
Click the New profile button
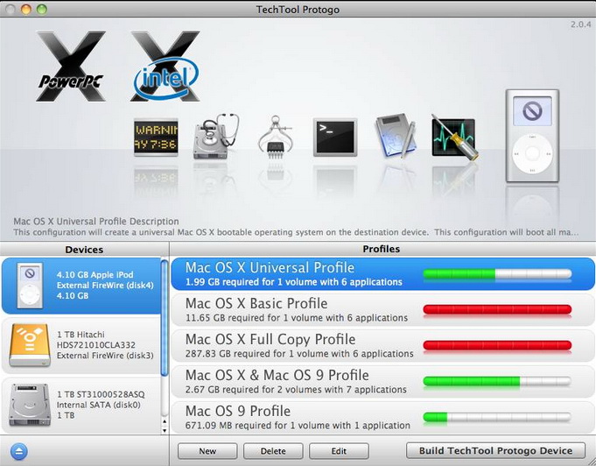tap(207, 450)
